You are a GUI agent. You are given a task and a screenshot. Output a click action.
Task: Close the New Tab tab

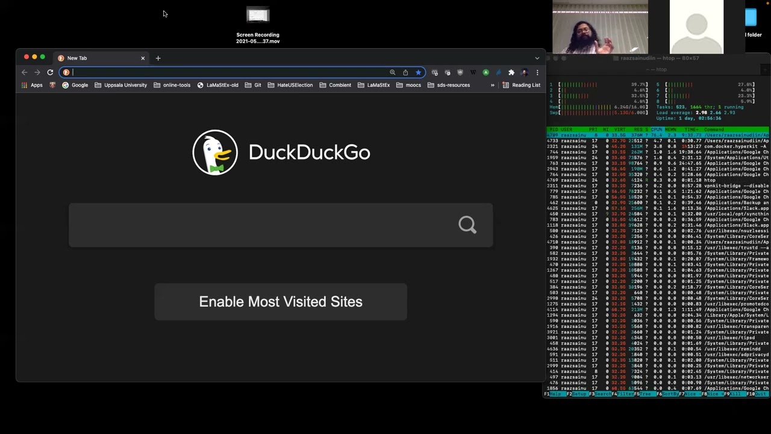(143, 58)
